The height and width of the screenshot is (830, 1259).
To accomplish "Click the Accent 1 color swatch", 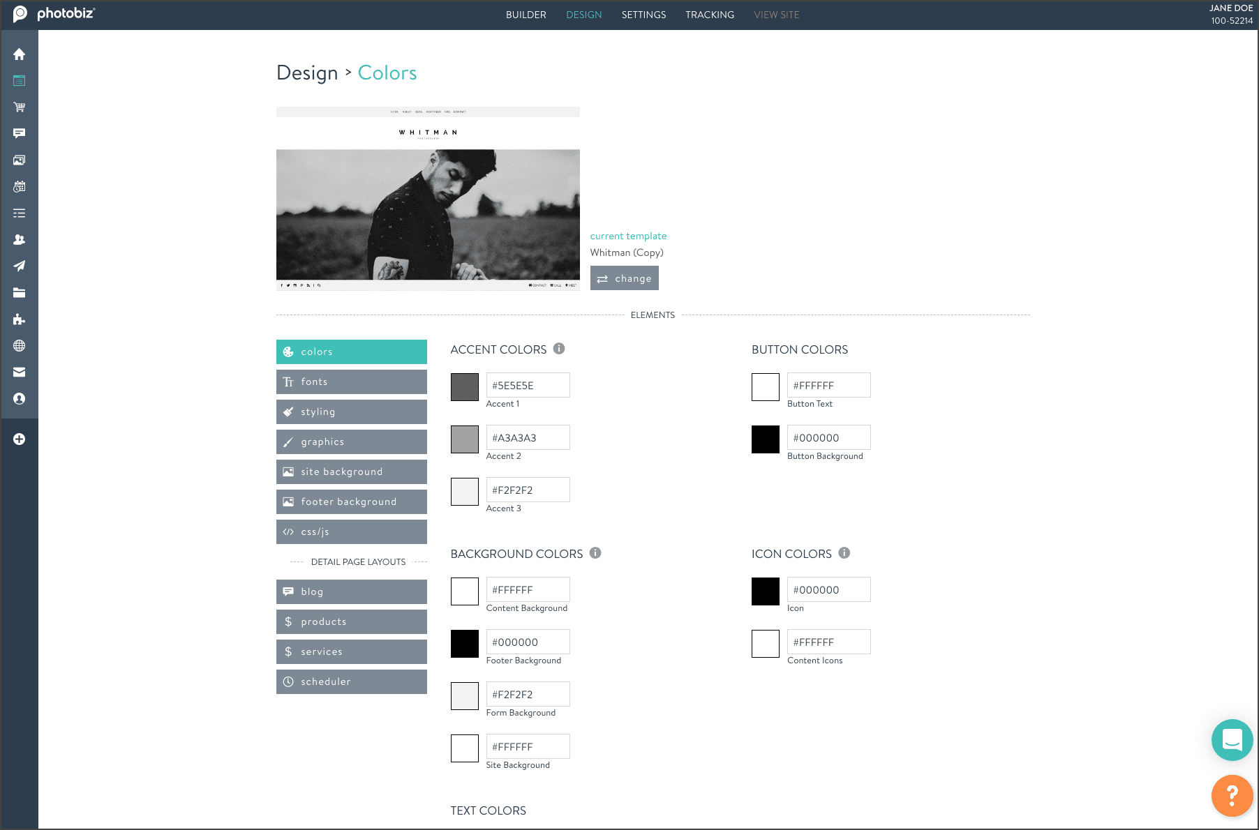I will click(x=464, y=387).
